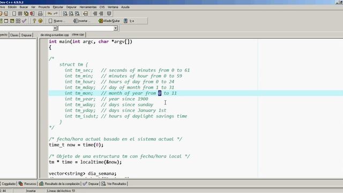Click 'vector<string> dia_semana;' line

83,174
